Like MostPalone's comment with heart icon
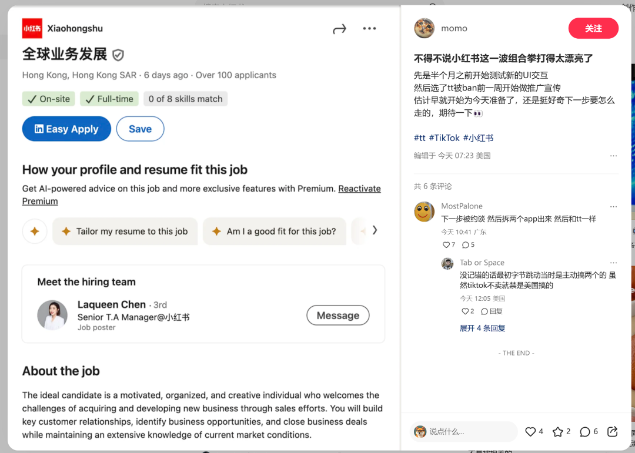The height and width of the screenshot is (453, 635). coord(446,245)
